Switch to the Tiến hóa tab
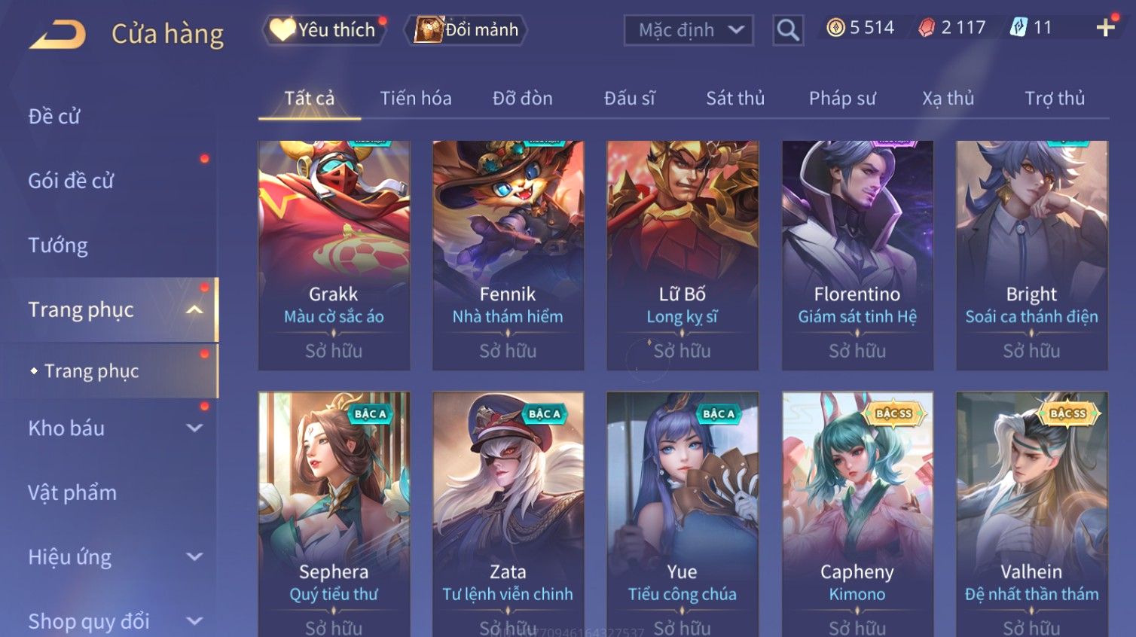 point(416,99)
